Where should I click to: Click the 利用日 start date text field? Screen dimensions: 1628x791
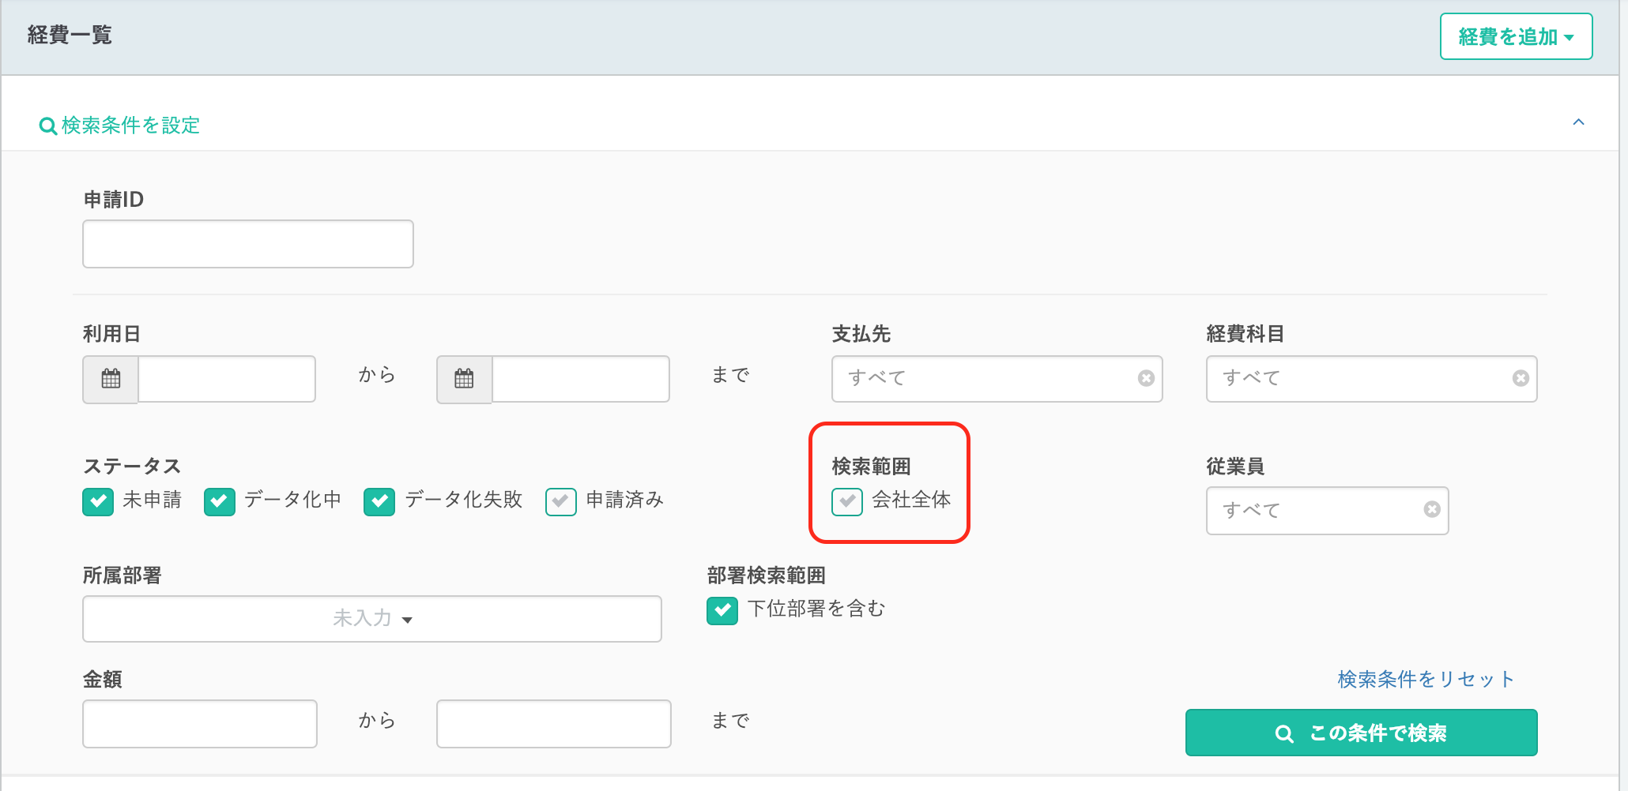pyautogui.click(x=227, y=379)
